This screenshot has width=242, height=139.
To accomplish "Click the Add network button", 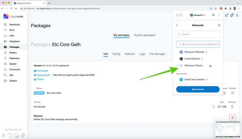I will (x=198, y=89).
